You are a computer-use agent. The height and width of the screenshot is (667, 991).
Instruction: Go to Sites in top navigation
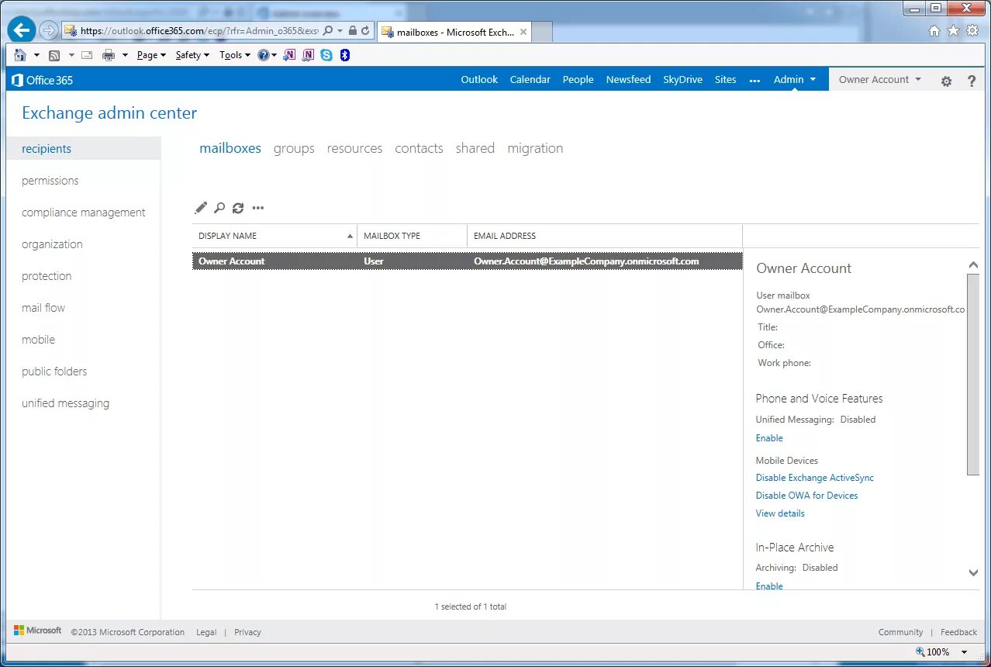pos(725,79)
